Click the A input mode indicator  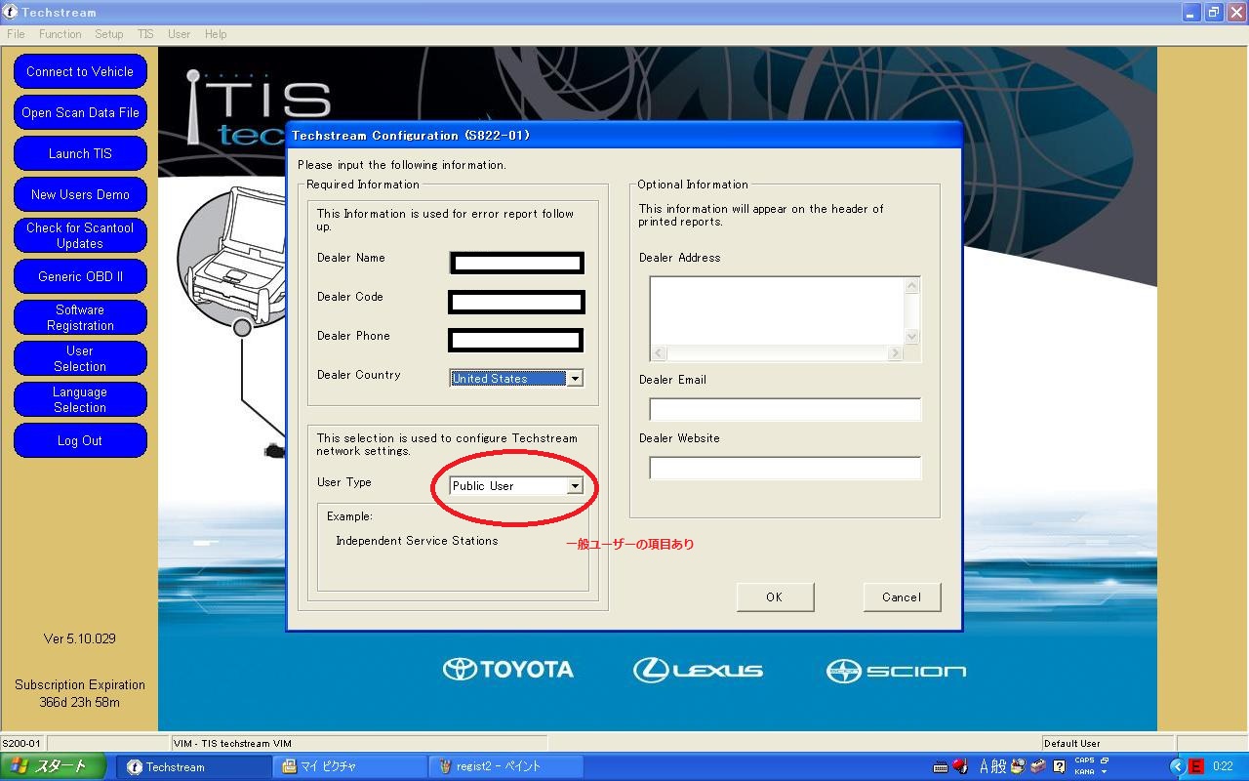(x=986, y=766)
